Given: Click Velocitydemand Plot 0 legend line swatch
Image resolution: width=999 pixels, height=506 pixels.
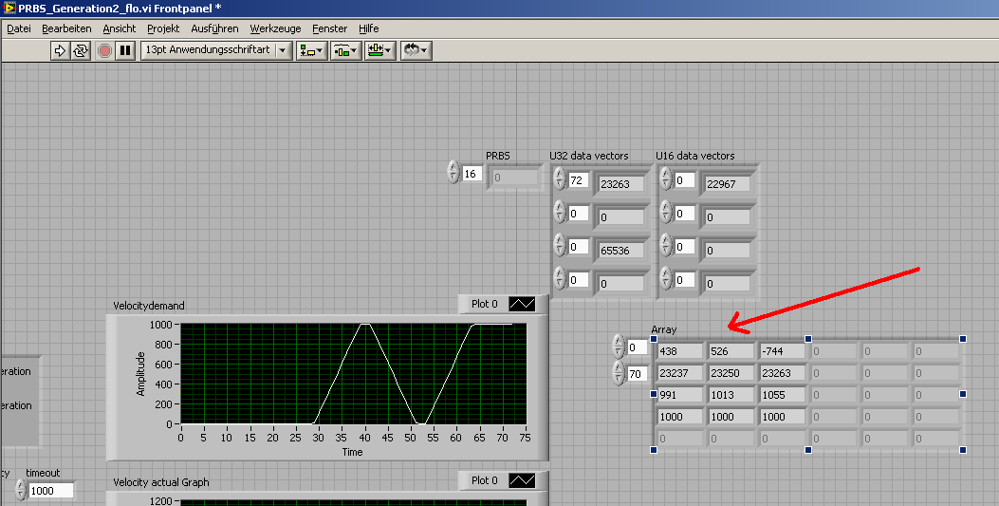Looking at the screenshot, I should (x=522, y=304).
